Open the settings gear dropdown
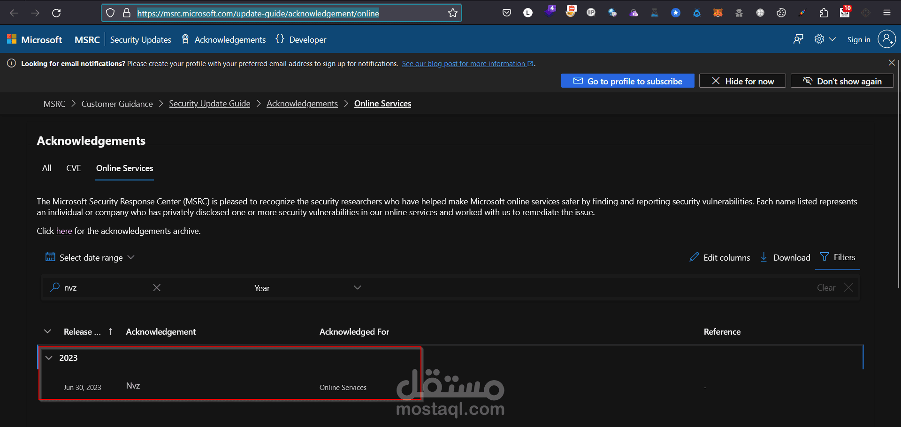Screen dimensions: 901x427 (x=825, y=39)
